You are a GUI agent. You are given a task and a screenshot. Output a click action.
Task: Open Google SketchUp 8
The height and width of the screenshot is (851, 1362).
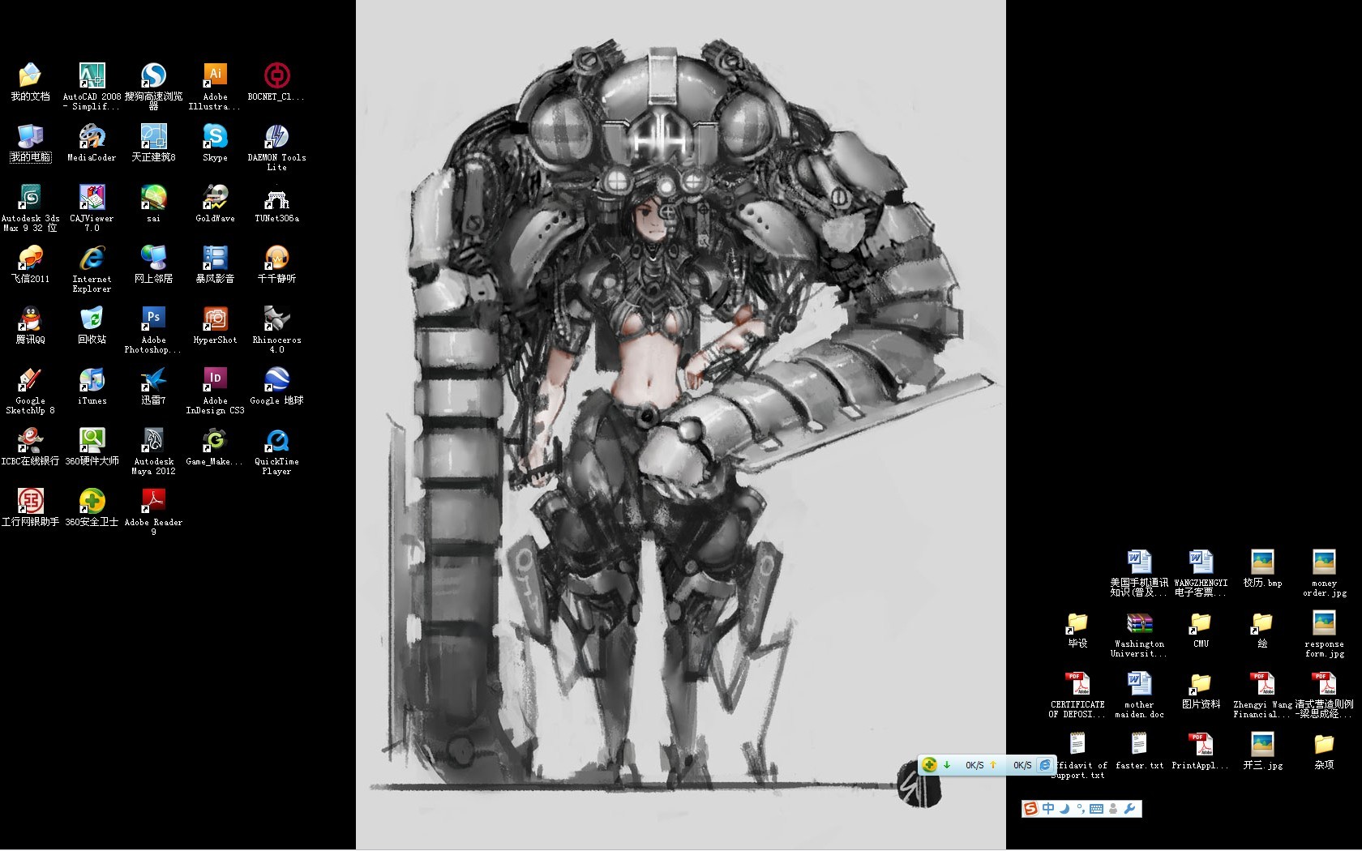(30, 390)
